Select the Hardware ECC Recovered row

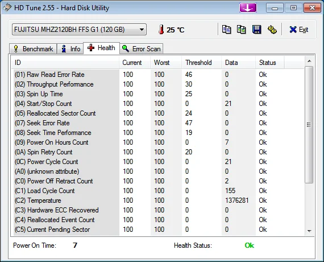tap(158, 210)
